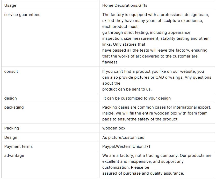Click the paragraph about professional design team
Image resolution: width=216 pixels, height=179 pixels.
tap(156, 38)
